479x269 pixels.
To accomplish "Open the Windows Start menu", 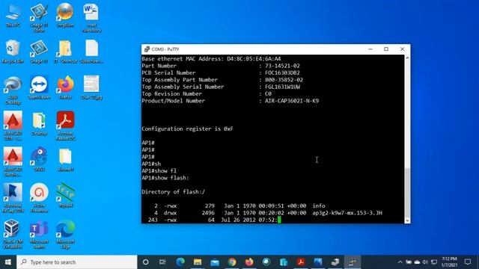I will (8, 262).
